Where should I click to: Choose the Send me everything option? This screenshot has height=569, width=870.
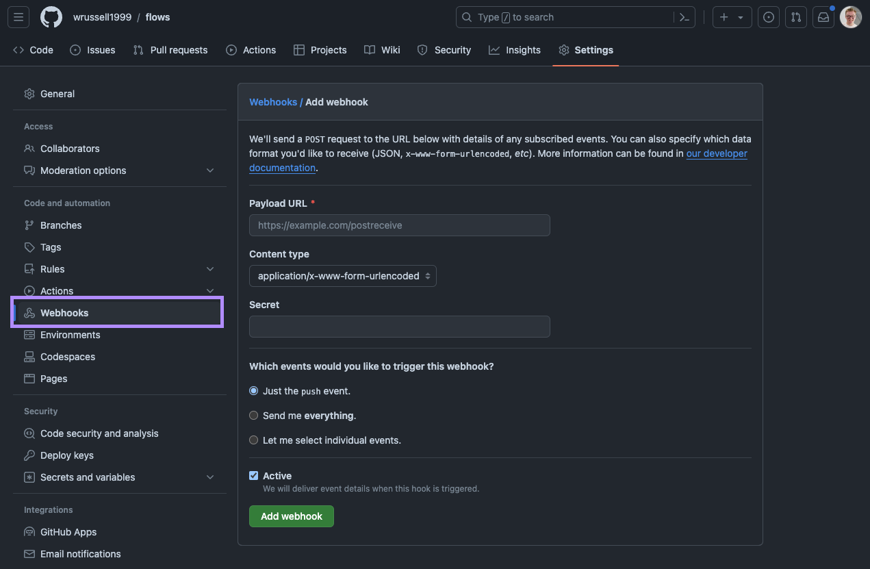(253, 415)
